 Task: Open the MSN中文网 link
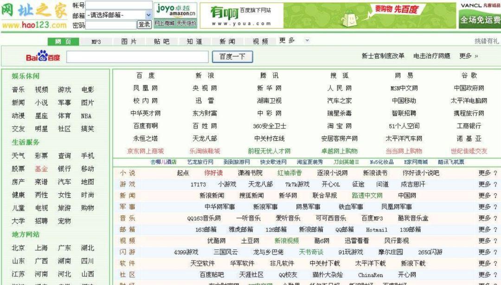[x=404, y=88]
